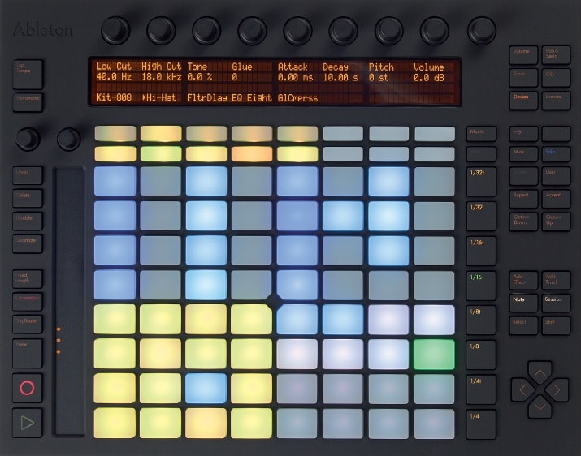The image size is (581, 456).
Task: Switch to Volume mode
Action: point(523,55)
